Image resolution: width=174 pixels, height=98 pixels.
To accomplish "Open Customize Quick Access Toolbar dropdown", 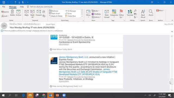I will (28, 2).
